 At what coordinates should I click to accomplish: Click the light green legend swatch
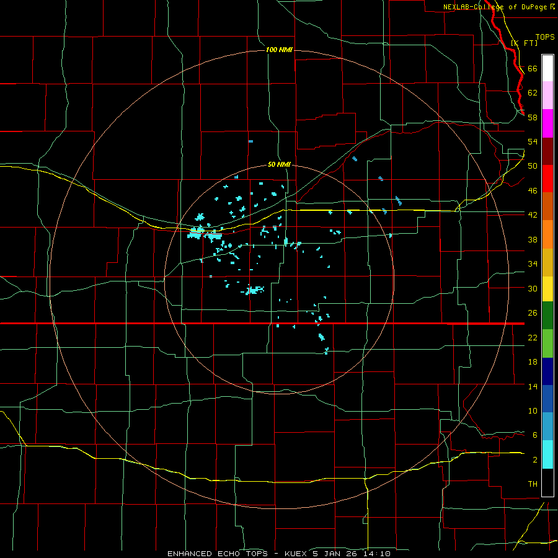[x=547, y=343]
